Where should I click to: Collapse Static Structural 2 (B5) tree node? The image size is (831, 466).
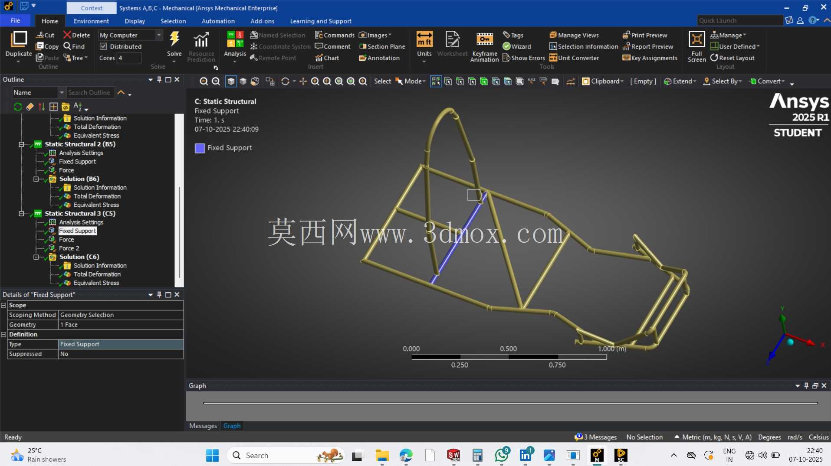(21, 144)
